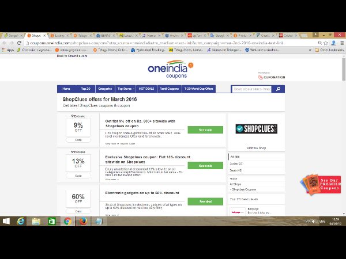Open the green Store app on the taskbar
The image size is (346, 259).
coord(51,221)
